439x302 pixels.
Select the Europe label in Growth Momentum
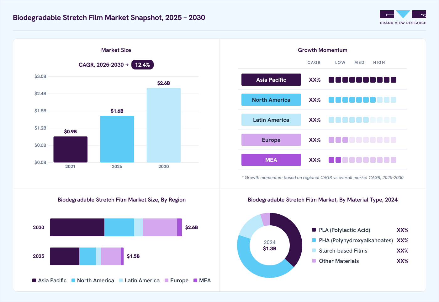point(271,140)
